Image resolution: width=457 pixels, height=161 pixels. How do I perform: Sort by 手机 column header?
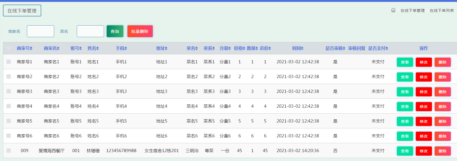click(121, 48)
